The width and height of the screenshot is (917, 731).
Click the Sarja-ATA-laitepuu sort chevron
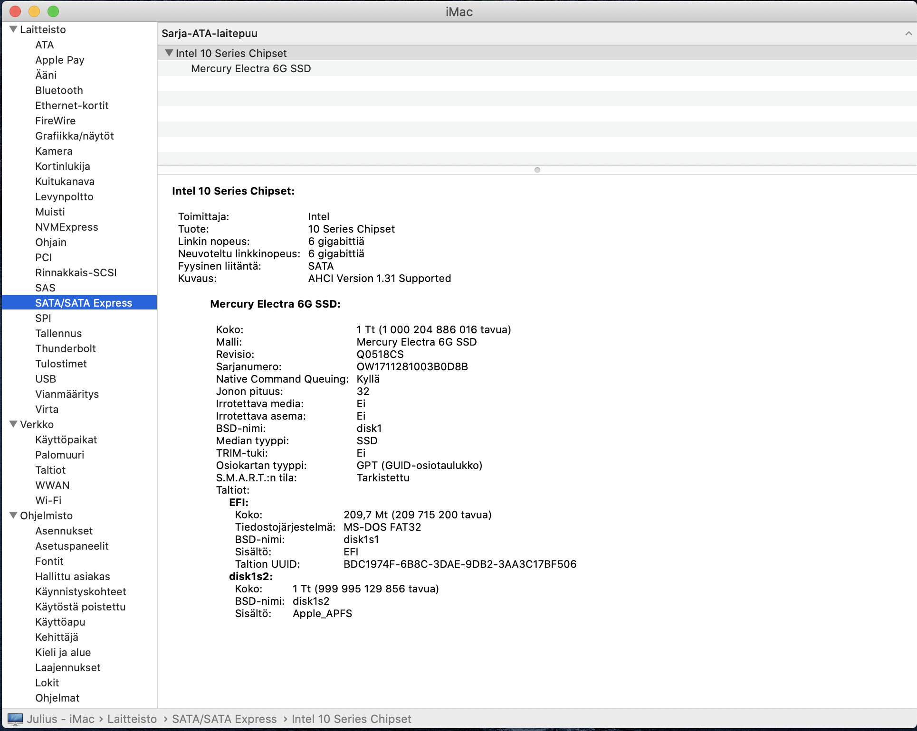(x=908, y=33)
